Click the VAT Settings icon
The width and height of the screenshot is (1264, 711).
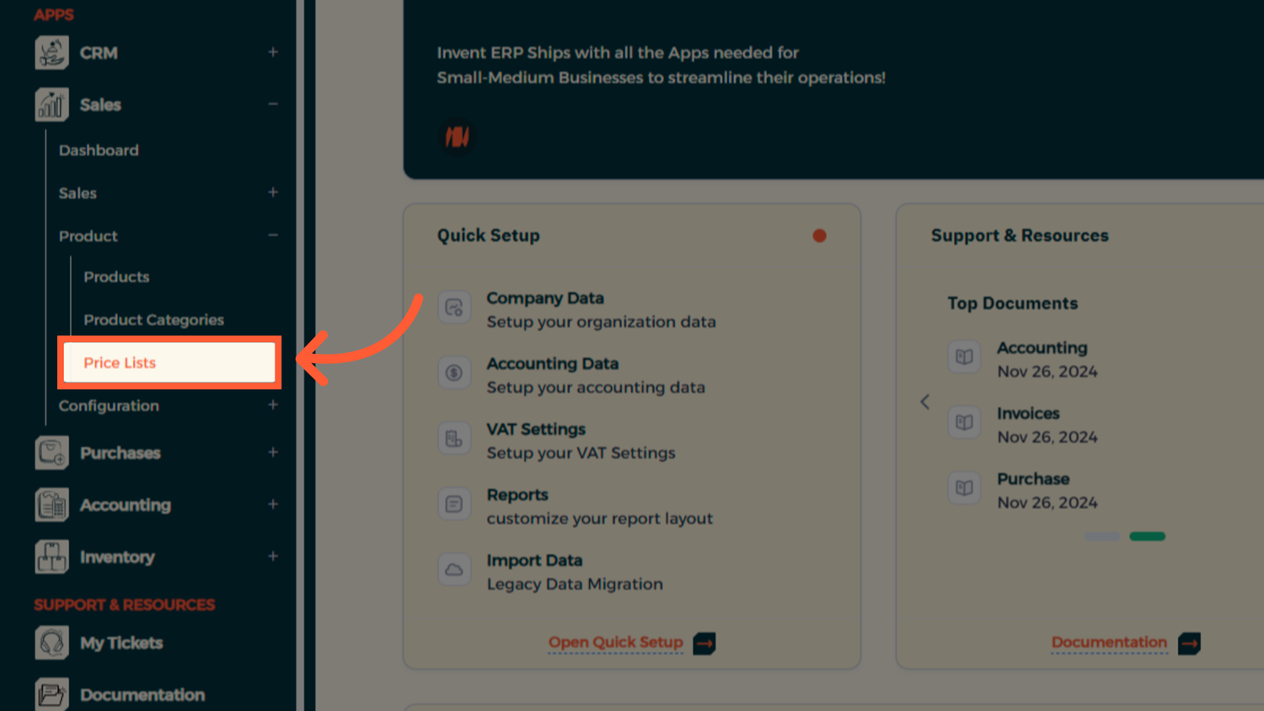453,439
